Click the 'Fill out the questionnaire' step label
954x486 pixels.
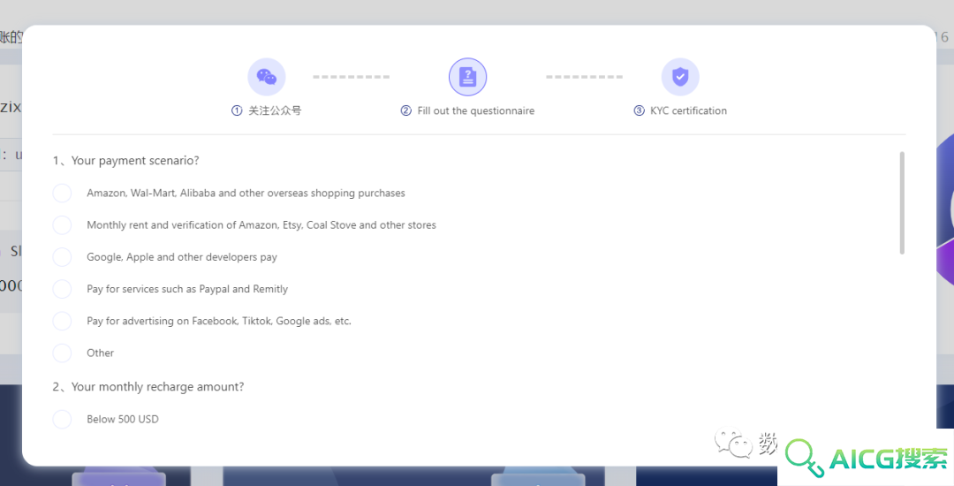(476, 110)
